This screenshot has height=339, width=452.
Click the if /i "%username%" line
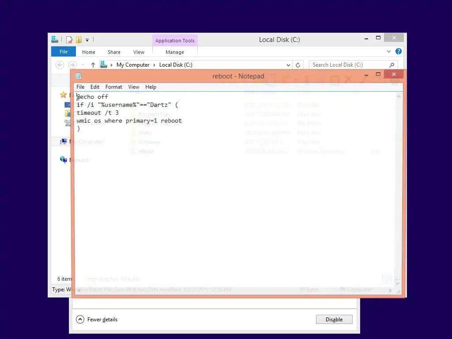click(x=127, y=105)
